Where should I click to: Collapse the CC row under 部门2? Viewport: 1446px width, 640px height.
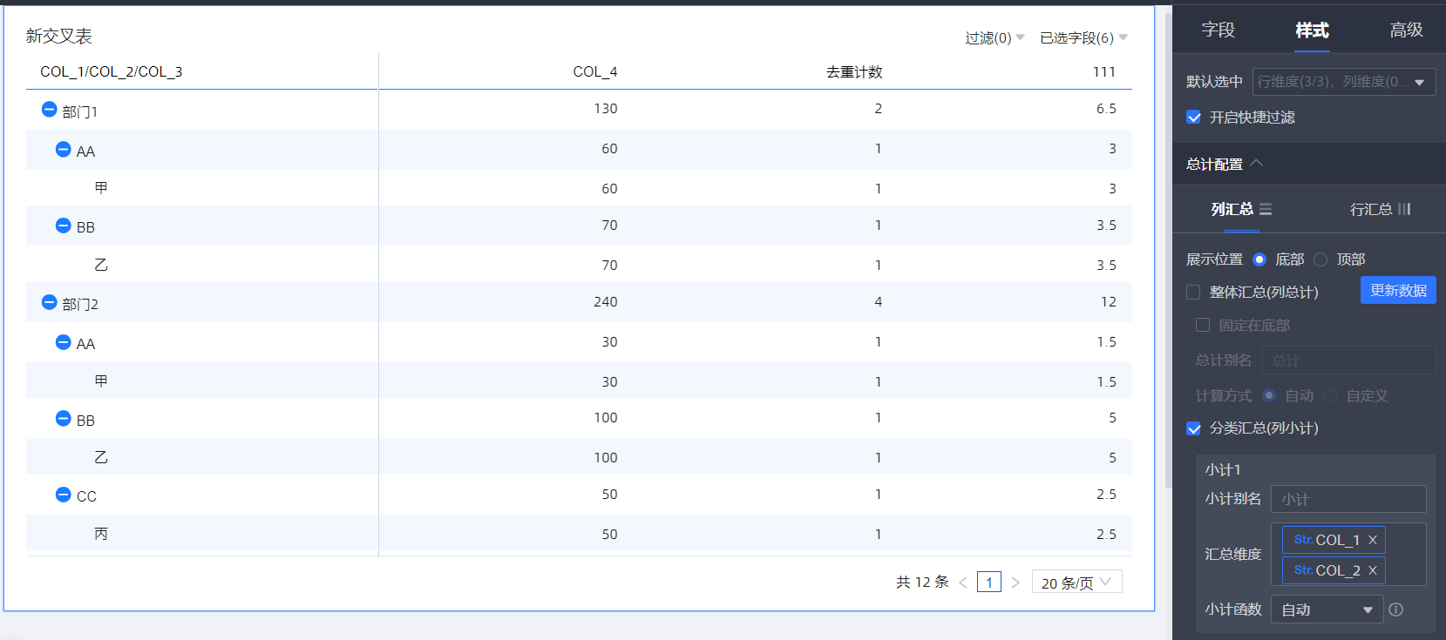pos(63,495)
